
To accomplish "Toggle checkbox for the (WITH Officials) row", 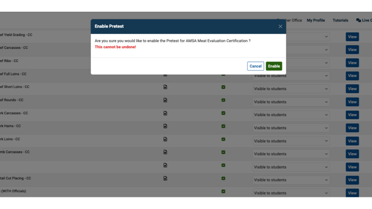I will pyautogui.click(x=223, y=191).
